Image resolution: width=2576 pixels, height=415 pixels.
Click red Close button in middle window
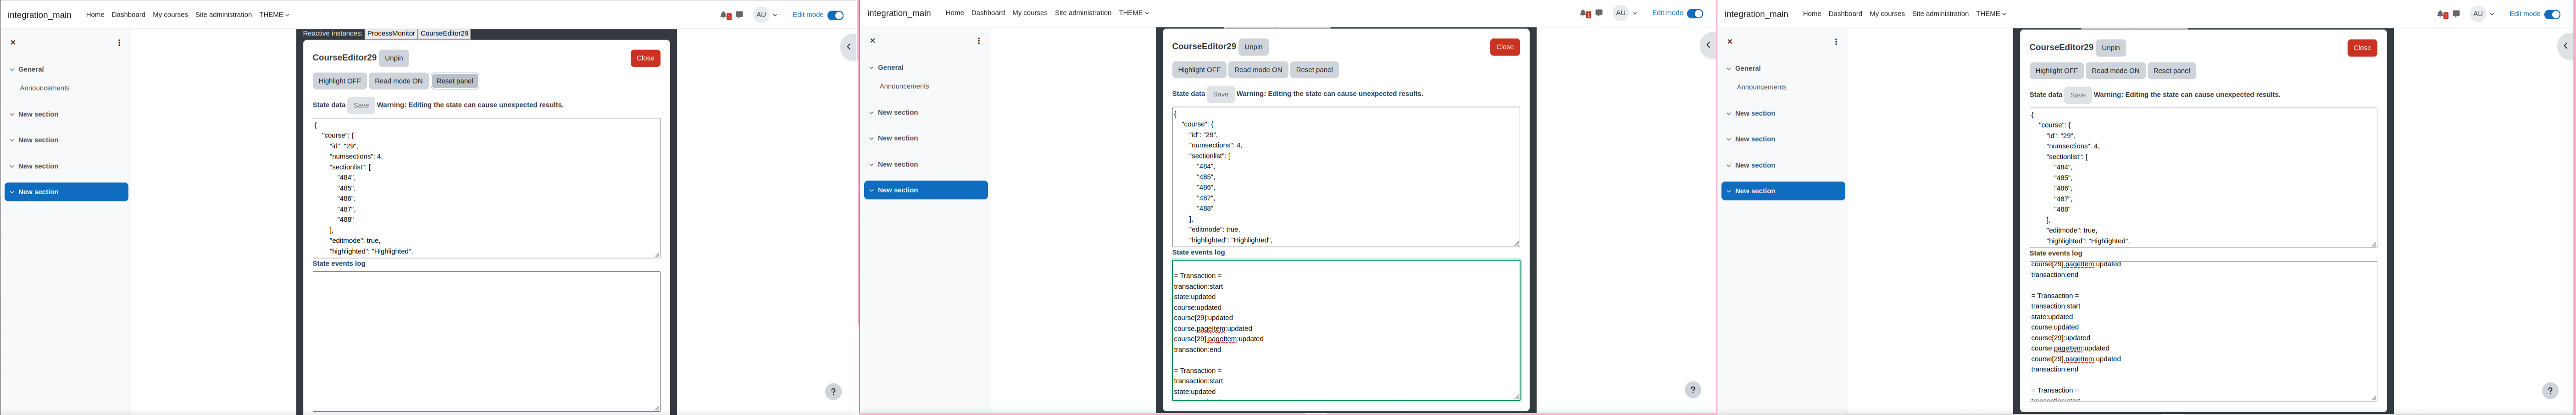click(x=1505, y=47)
